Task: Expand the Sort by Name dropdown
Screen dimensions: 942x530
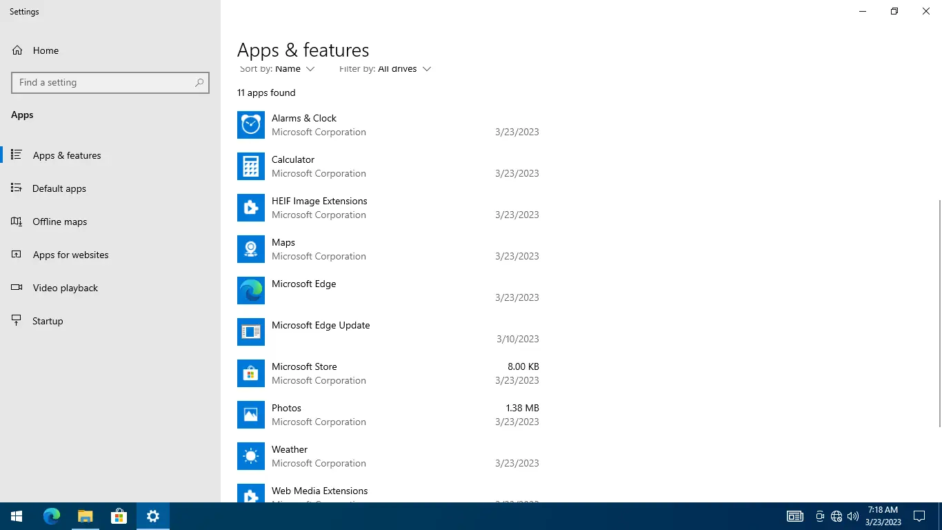Action: pos(277,69)
